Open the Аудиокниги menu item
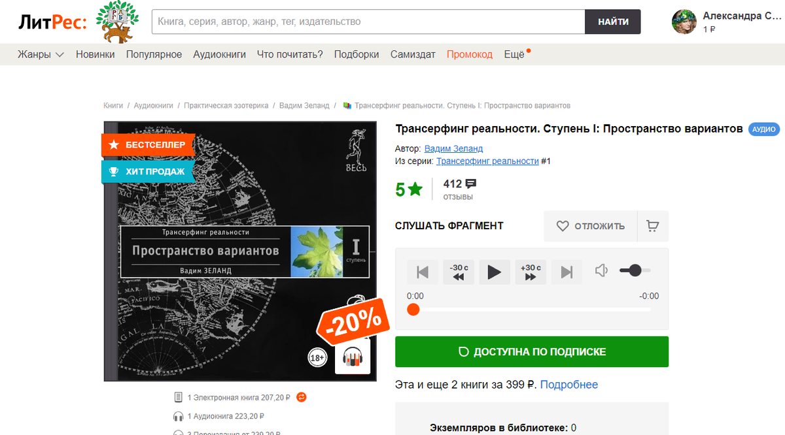The width and height of the screenshot is (785, 435). pyautogui.click(x=220, y=54)
